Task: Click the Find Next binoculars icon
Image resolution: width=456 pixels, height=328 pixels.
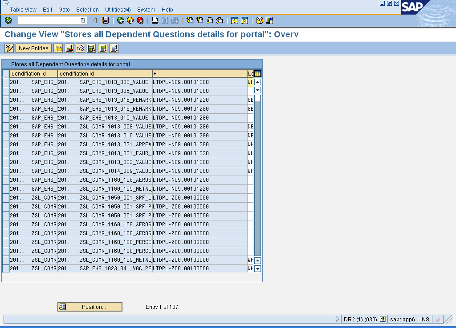Action: [175, 20]
